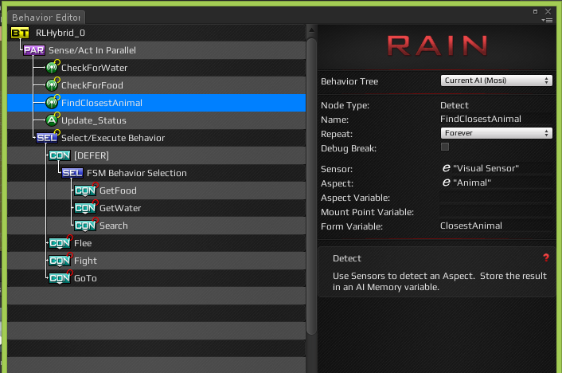The height and width of the screenshot is (373, 562).
Task: Toggle the Debug Break checkbox
Action: (x=445, y=147)
